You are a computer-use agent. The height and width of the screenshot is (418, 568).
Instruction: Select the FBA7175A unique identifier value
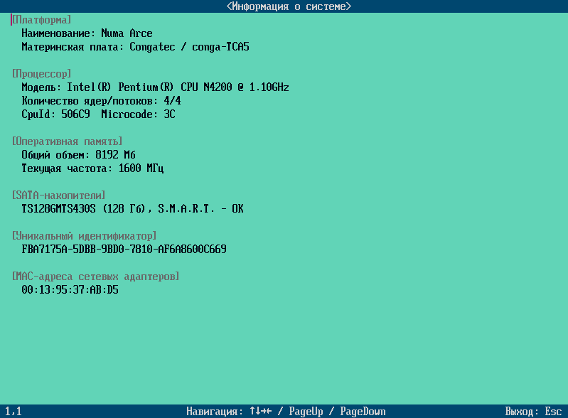tap(124, 250)
